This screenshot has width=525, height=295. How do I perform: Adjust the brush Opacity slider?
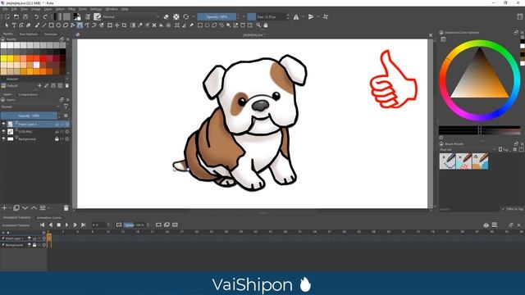(x=217, y=16)
